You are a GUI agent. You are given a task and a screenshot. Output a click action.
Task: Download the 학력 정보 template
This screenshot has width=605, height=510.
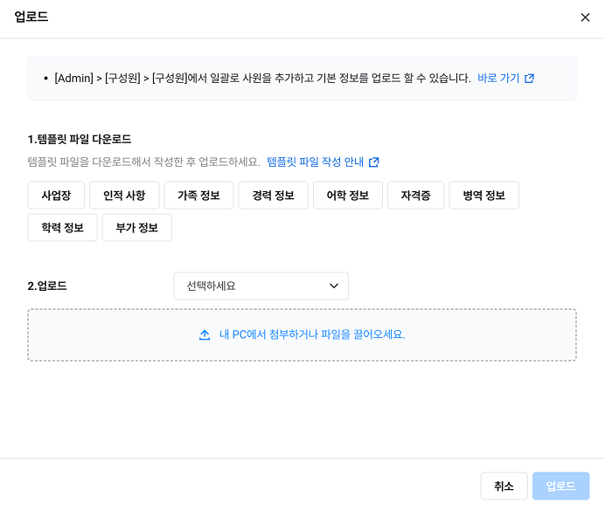coord(62,228)
